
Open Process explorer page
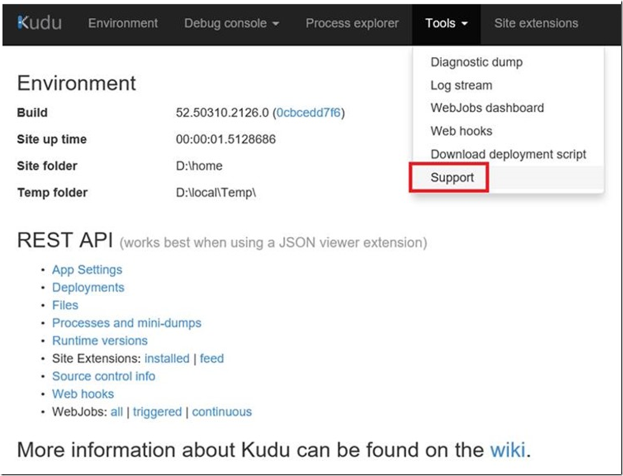(x=352, y=23)
